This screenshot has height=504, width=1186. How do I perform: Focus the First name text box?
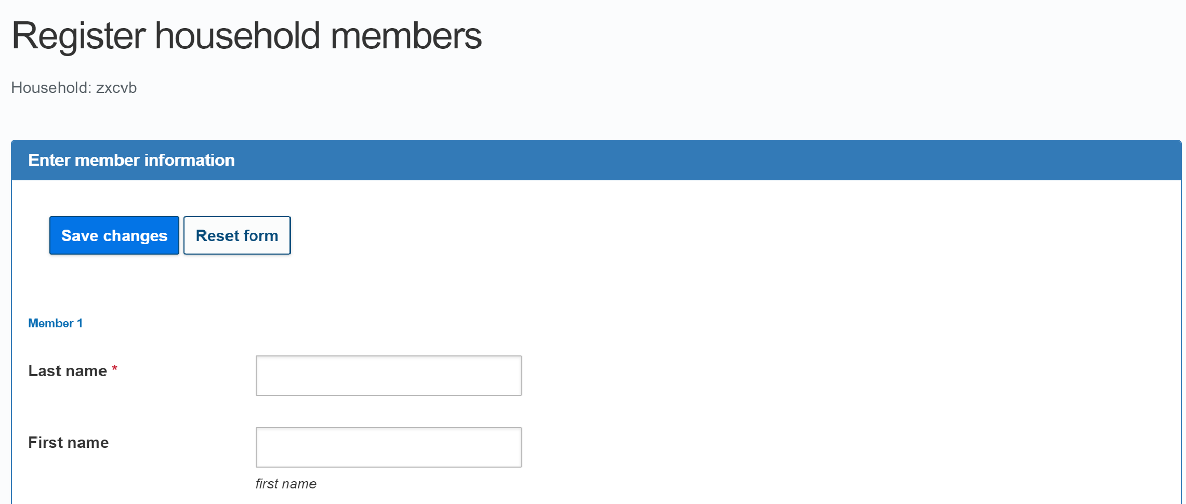[x=388, y=447]
